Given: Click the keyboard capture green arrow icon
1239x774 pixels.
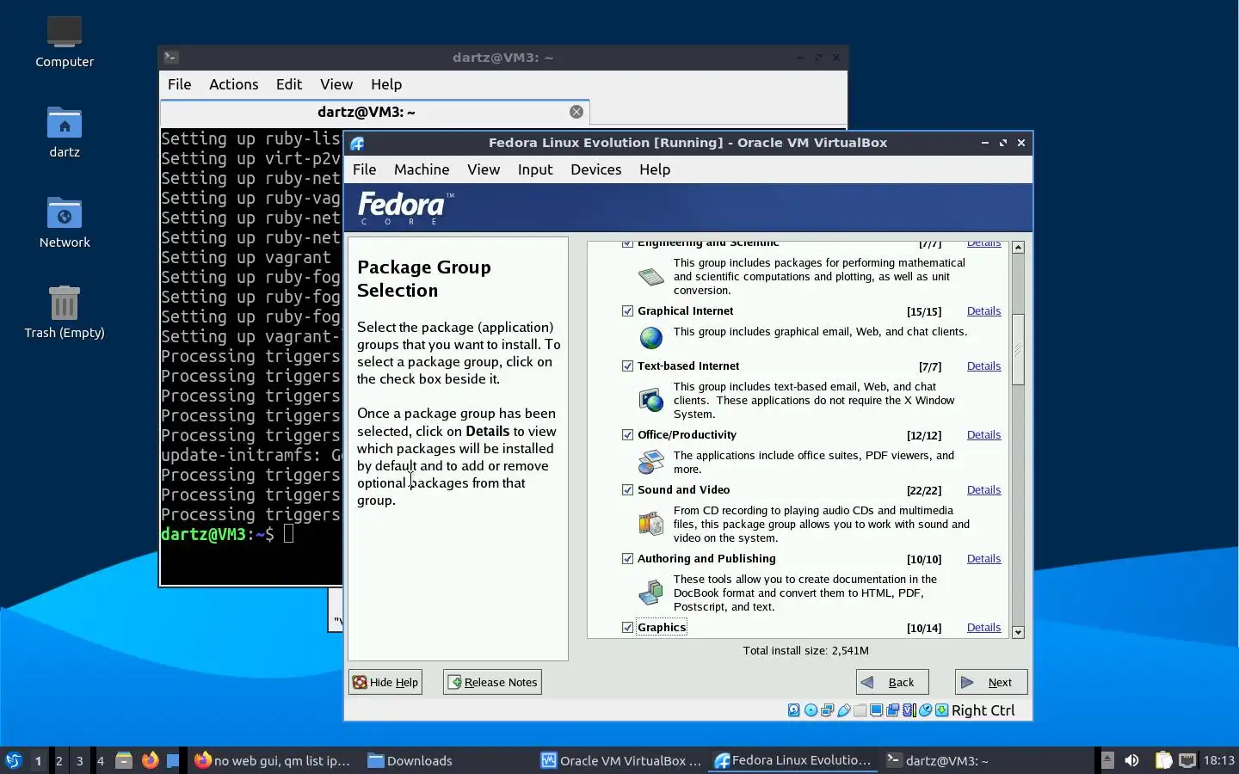Looking at the screenshot, I should (941, 710).
